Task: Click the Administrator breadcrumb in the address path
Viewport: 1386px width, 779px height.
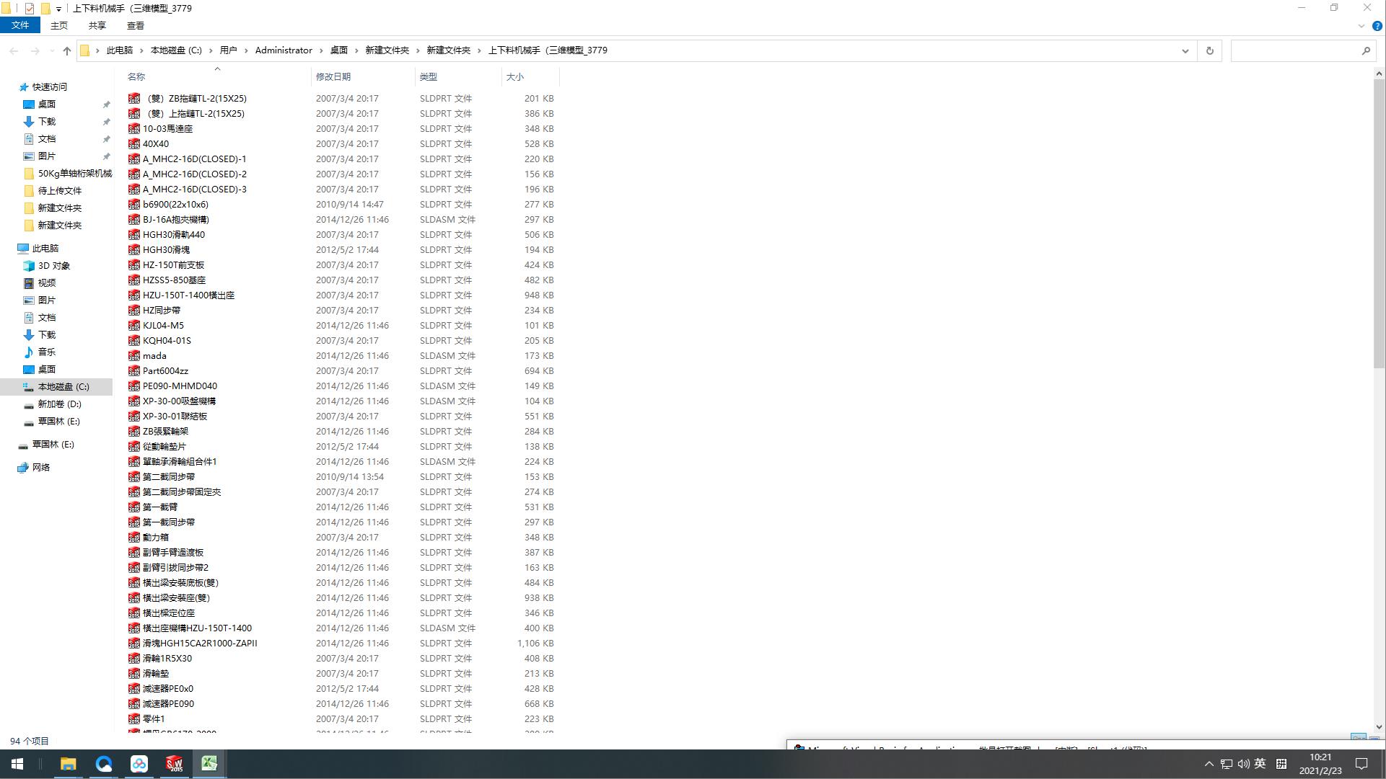Action: (x=283, y=50)
